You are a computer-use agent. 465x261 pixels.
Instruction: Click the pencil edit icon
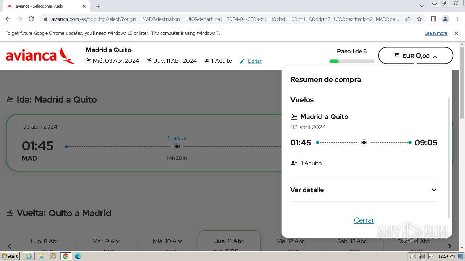point(242,61)
